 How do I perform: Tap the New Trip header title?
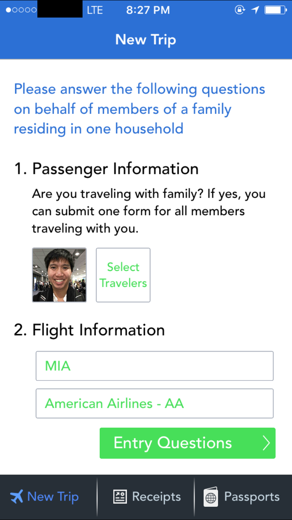[x=146, y=40]
